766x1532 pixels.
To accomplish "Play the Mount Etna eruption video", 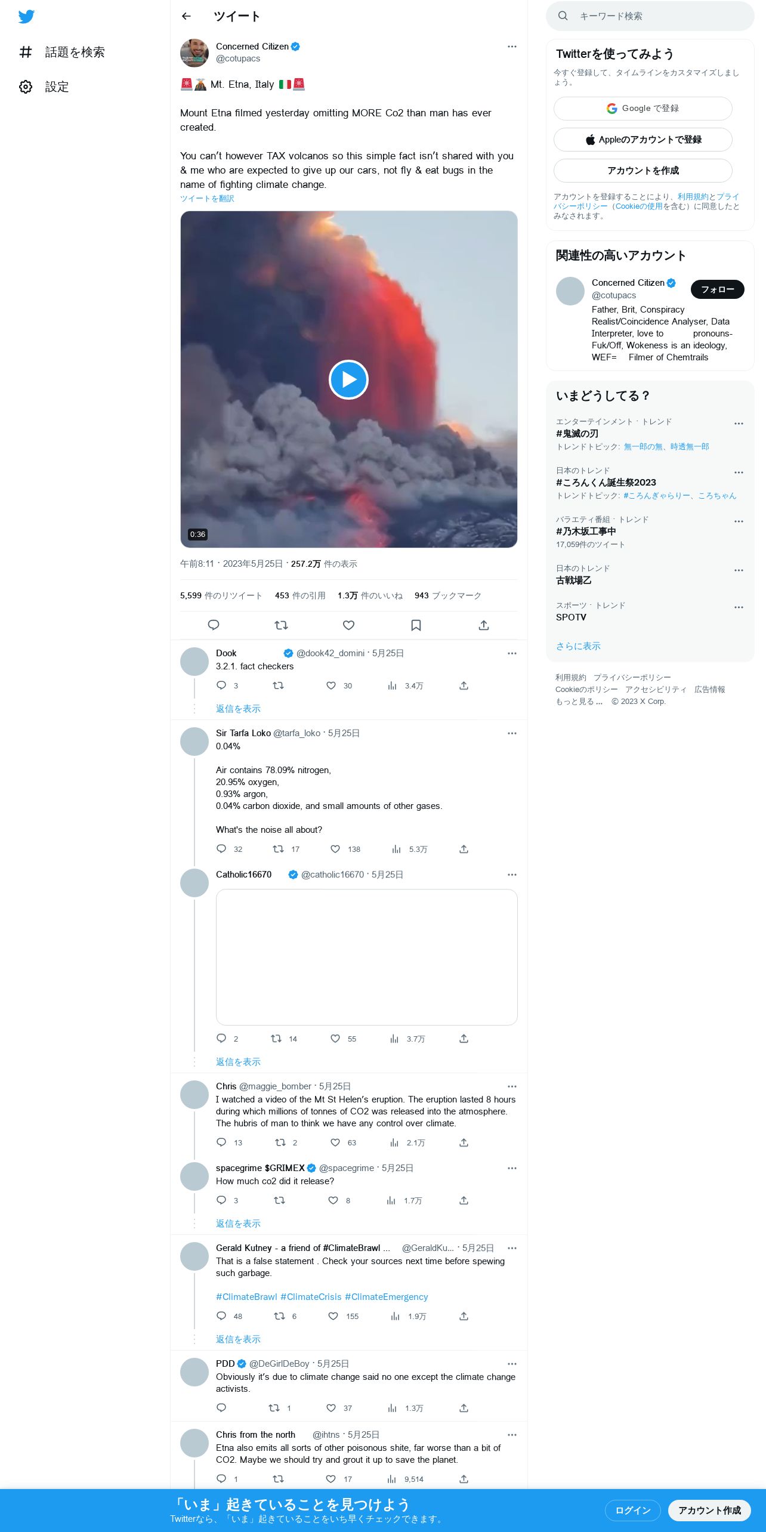I will coord(348,379).
